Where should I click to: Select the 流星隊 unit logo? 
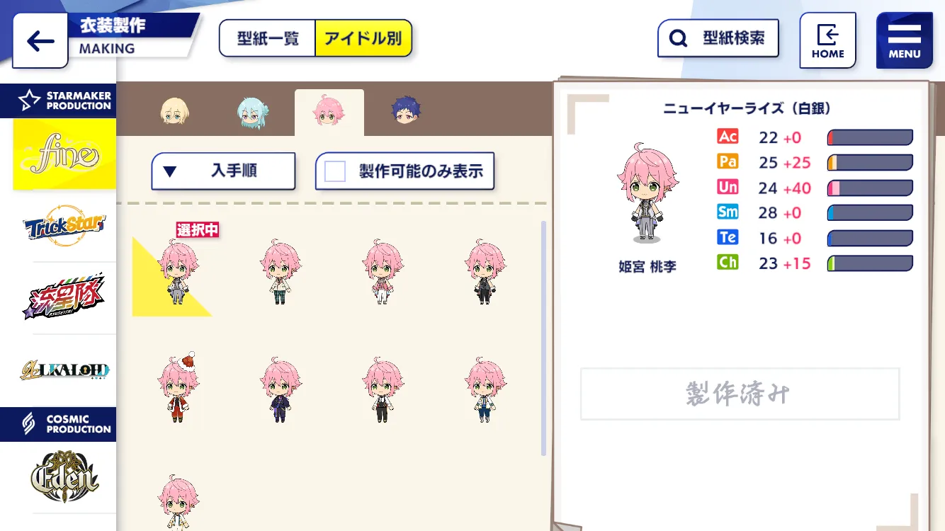tap(64, 297)
